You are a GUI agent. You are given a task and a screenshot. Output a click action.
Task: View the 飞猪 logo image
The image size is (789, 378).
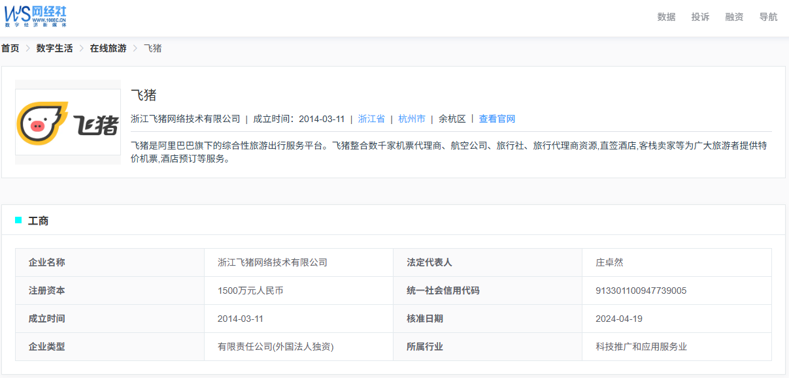click(68, 122)
